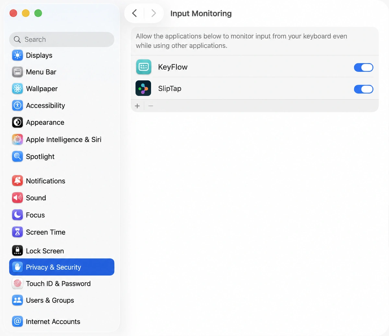Click the Internet Accounts @ icon

[x=18, y=321]
